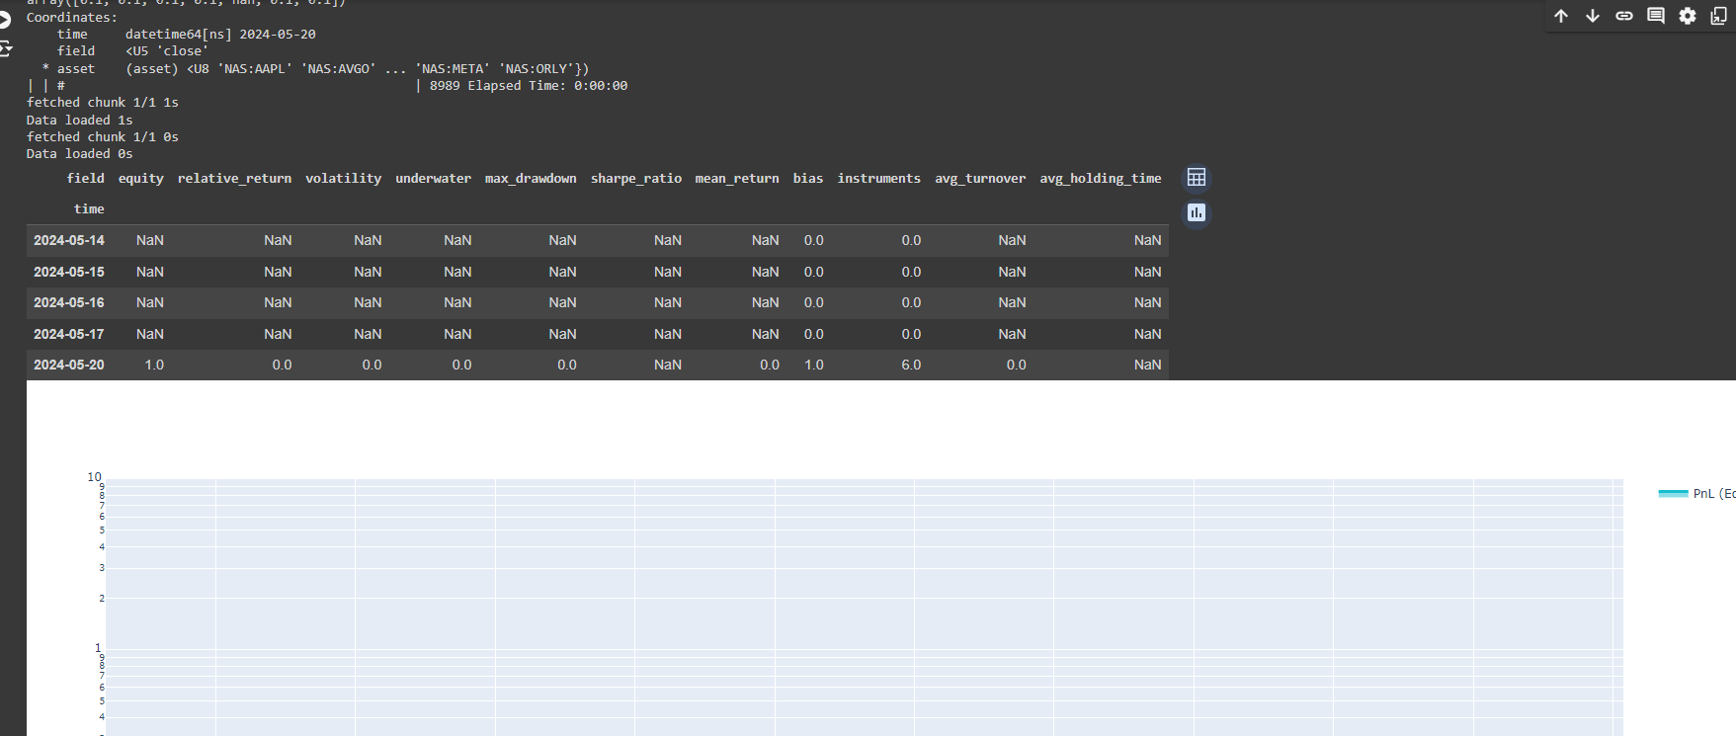Click the 'Coordinates:' output label

tap(72, 18)
